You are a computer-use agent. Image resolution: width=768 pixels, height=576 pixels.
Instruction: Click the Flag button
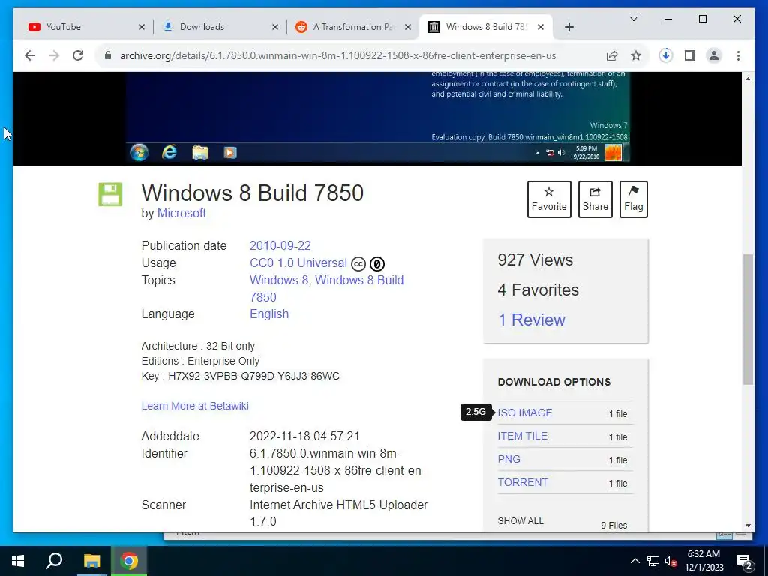tap(633, 199)
